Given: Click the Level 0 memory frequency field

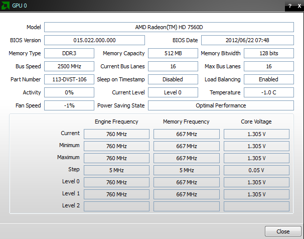Looking at the screenshot, I should pyautogui.click(x=187, y=182).
